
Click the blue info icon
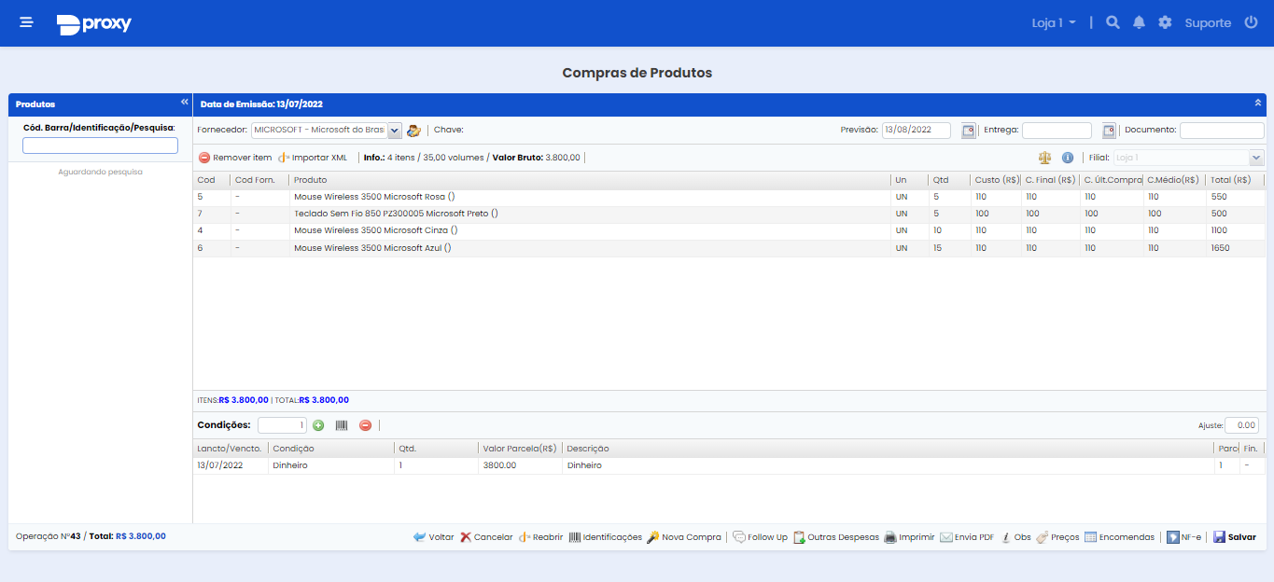[x=1068, y=158]
